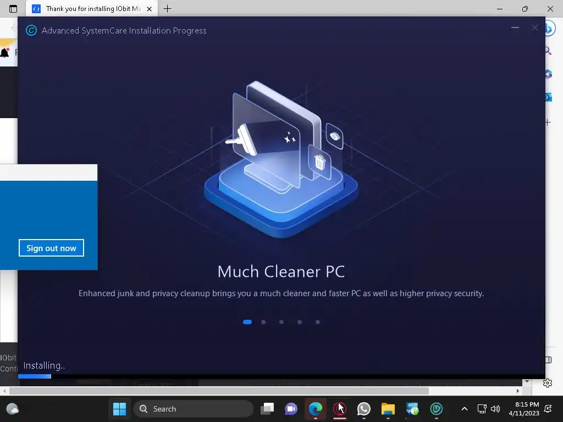
Task: Click the Much Cleaner PC heading
Action: [281, 271]
